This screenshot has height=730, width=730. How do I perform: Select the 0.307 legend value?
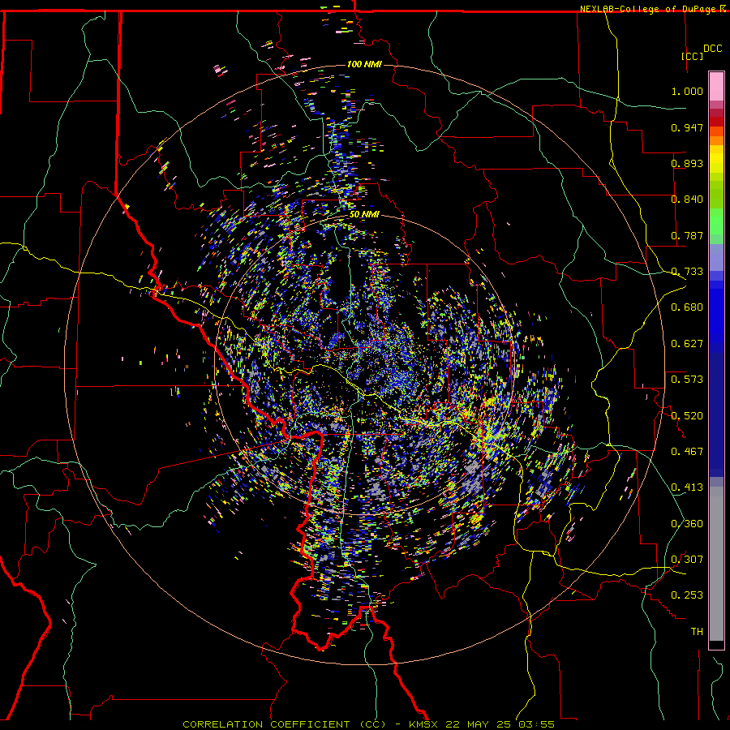pos(687,560)
